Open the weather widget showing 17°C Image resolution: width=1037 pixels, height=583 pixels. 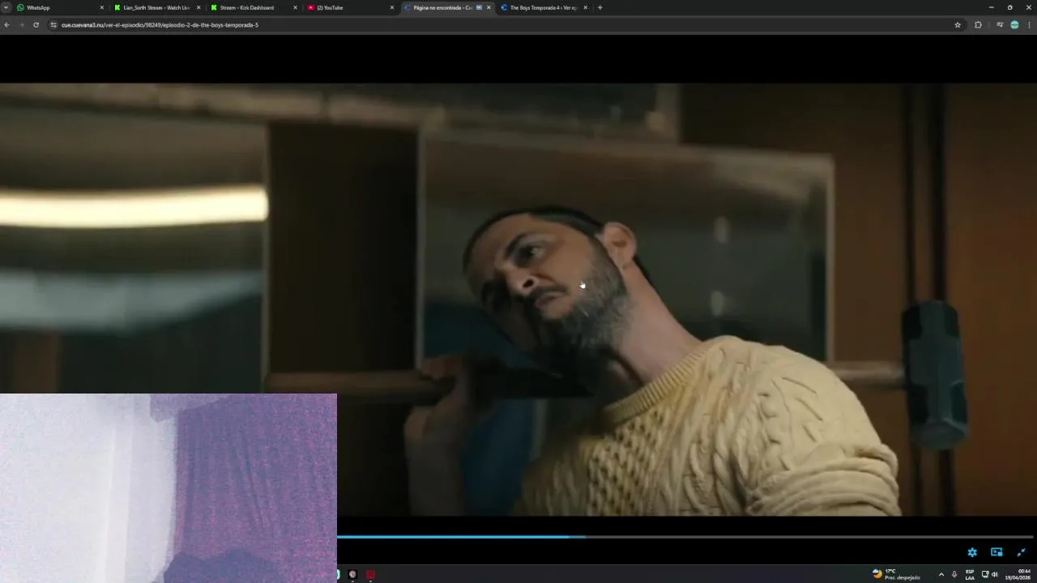coord(896,574)
